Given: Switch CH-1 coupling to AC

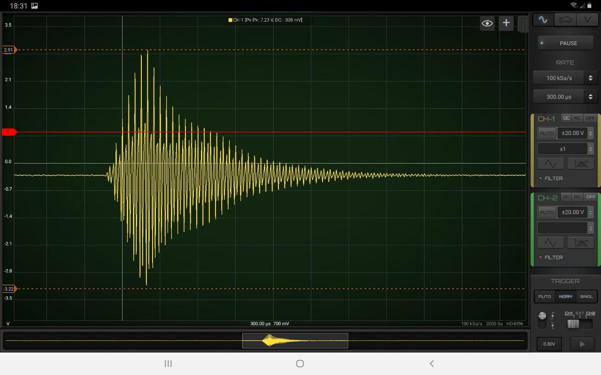Looking at the screenshot, I should 578,118.
